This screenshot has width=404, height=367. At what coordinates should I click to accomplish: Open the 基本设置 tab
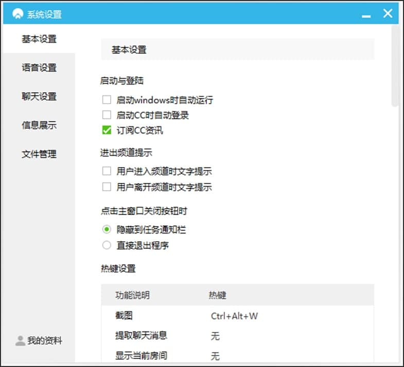pyautogui.click(x=39, y=39)
